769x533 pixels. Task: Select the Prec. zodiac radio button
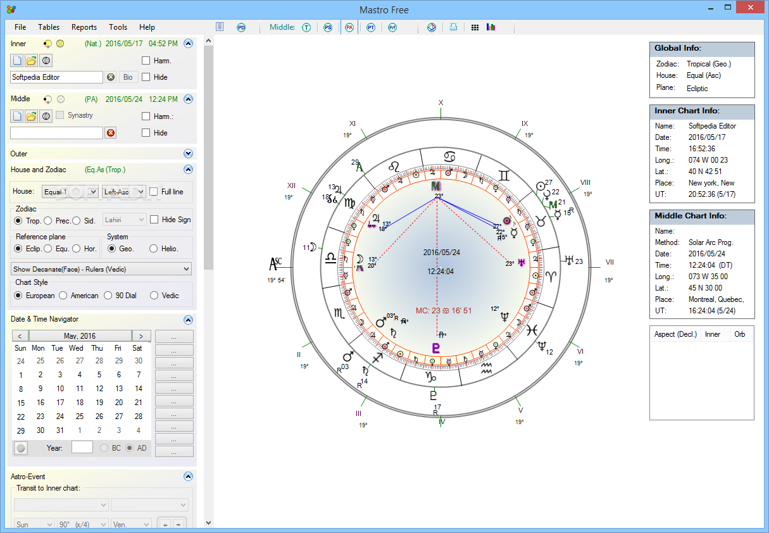pos(48,221)
